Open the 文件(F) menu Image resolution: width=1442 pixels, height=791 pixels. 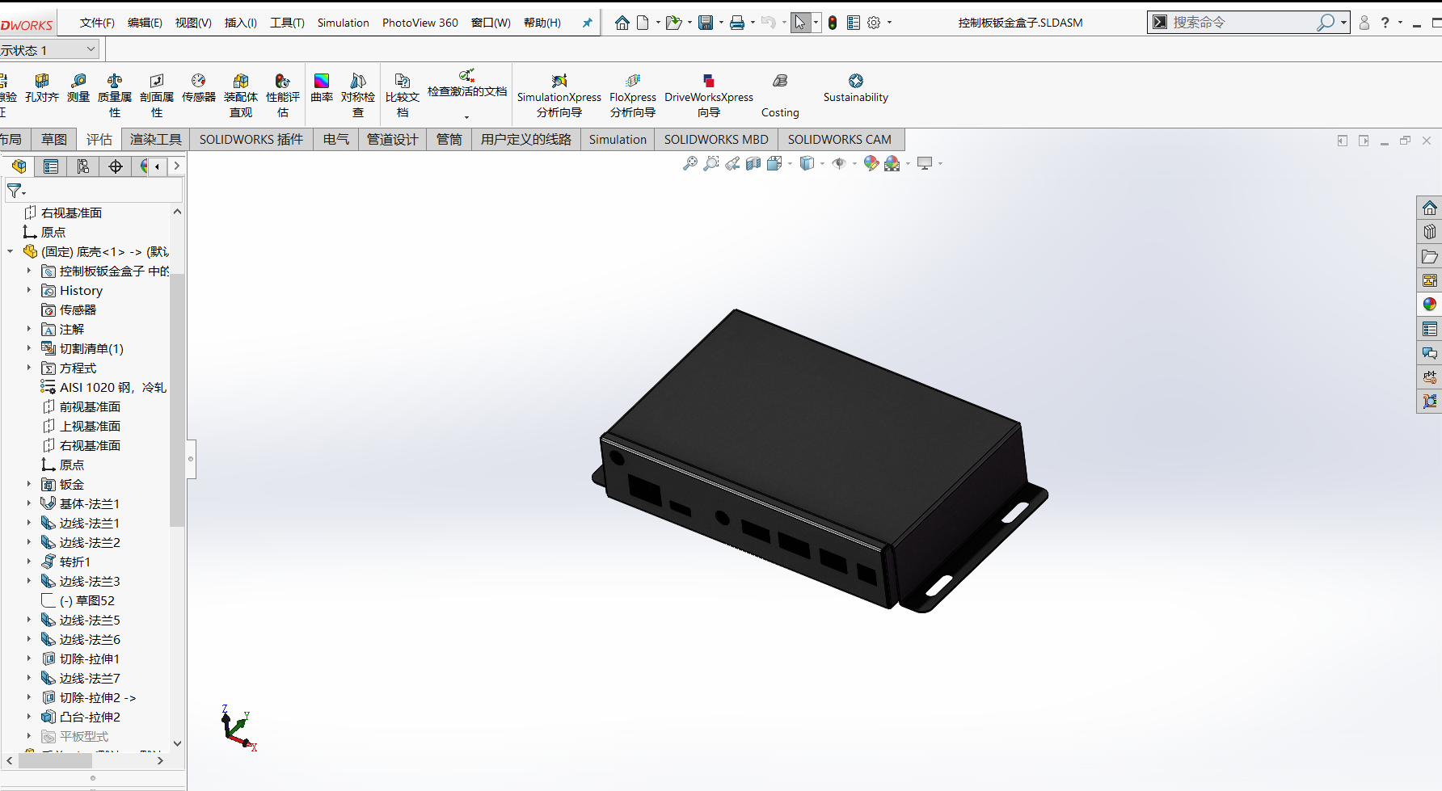tap(97, 23)
